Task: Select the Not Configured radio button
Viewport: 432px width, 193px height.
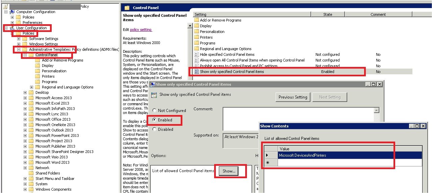Action: point(154,111)
